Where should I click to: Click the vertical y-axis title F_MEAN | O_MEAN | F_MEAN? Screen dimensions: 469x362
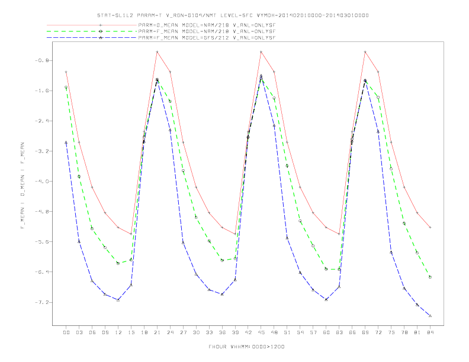[x=23, y=186]
